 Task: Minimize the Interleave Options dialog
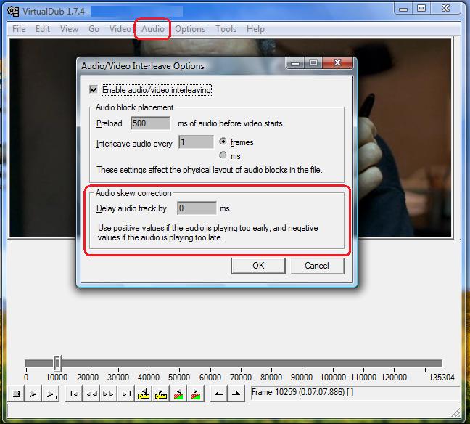click(295, 62)
